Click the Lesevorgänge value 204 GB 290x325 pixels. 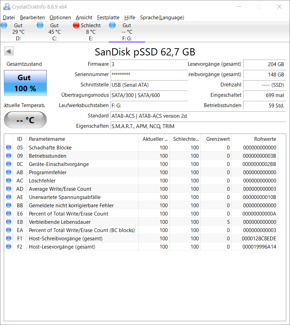click(265, 64)
